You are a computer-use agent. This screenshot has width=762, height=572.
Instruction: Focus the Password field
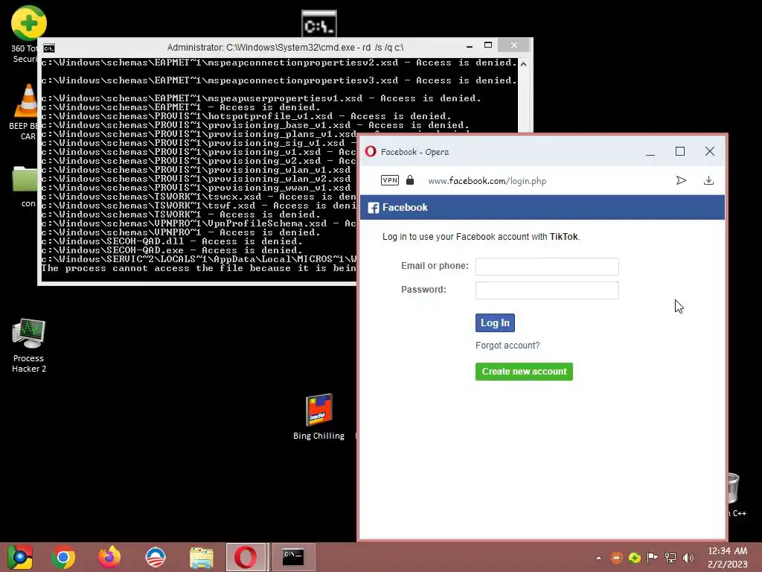[x=547, y=290]
